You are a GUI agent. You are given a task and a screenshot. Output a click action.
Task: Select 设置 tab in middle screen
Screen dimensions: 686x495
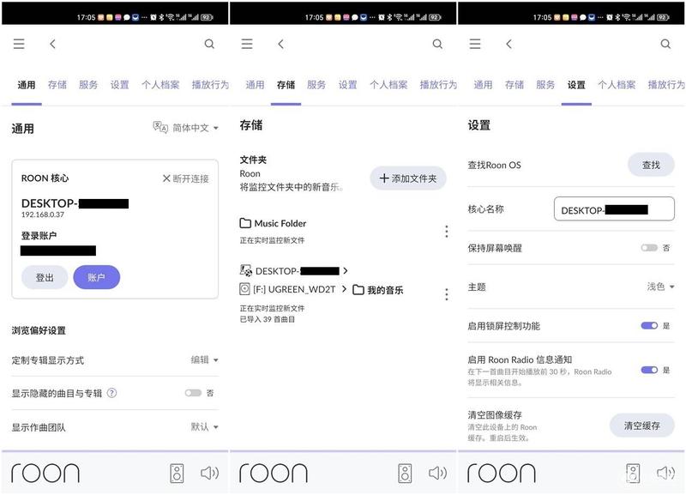click(348, 84)
